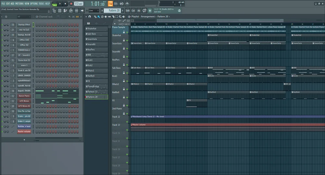Click the 172.600 tempo field

click(79, 4)
